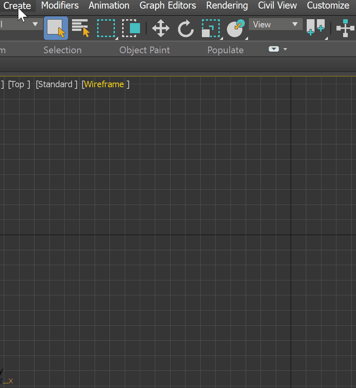356x388 pixels.
Task: Open Select by Name tool
Action: click(80, 28)
